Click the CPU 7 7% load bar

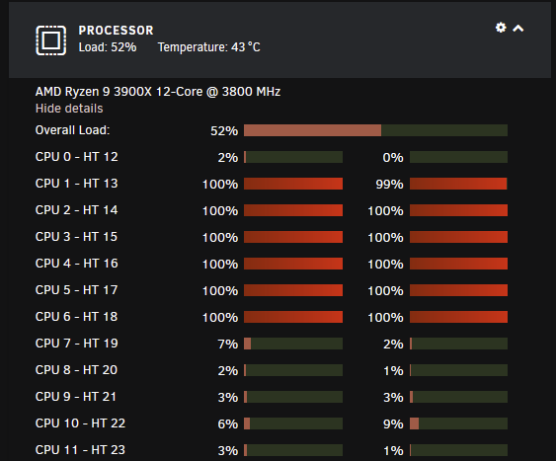(x=293, y=344)
